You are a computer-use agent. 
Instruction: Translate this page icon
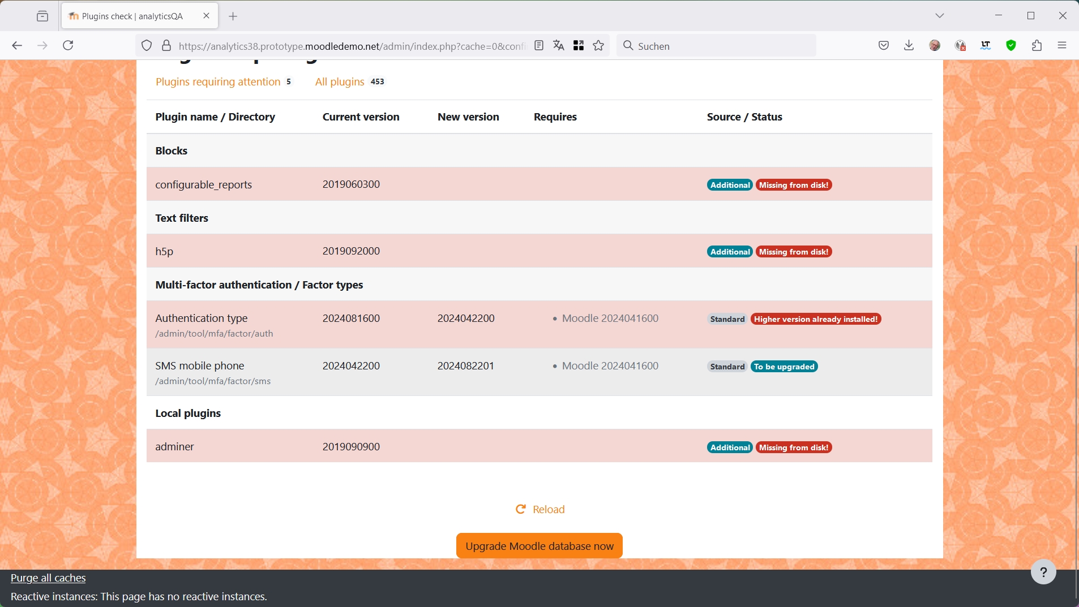(559, 46)
